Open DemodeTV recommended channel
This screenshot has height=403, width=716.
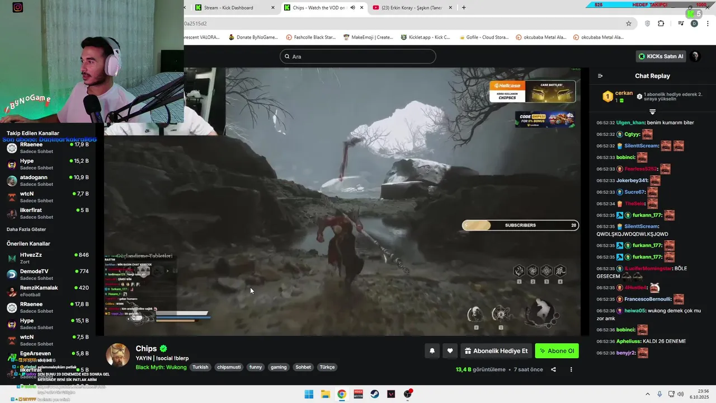click(48, 274)
